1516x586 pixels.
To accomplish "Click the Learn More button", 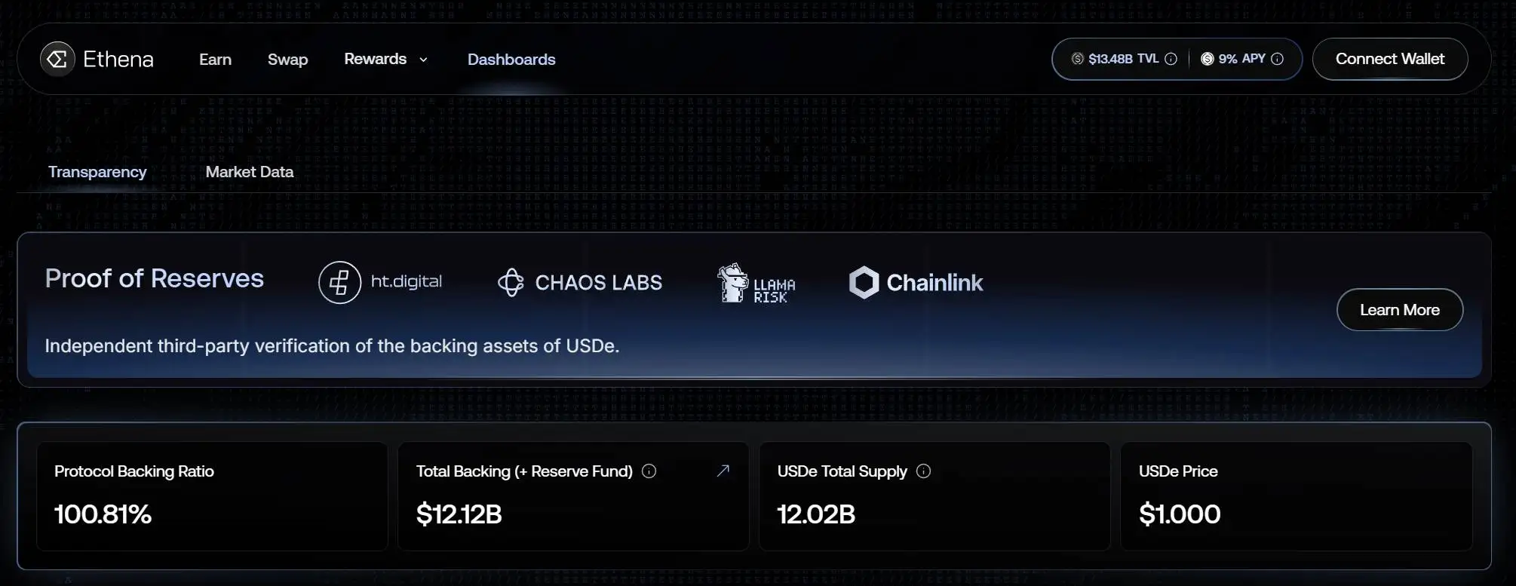I will click(1399, 310).
